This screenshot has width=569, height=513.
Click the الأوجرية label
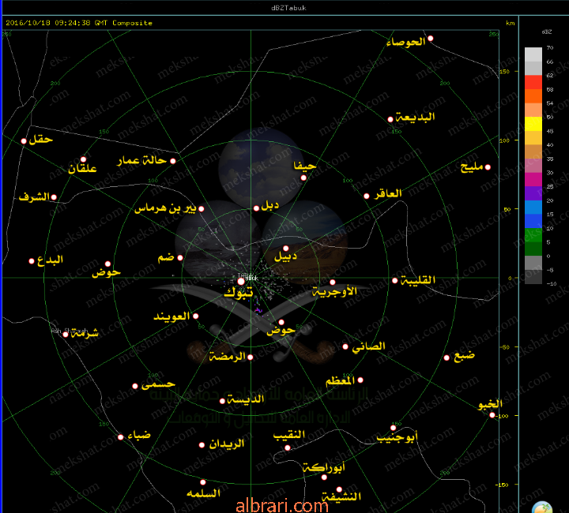coord(335,291)
